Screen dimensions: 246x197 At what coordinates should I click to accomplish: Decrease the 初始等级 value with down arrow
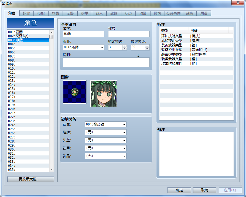pos(124,49)
